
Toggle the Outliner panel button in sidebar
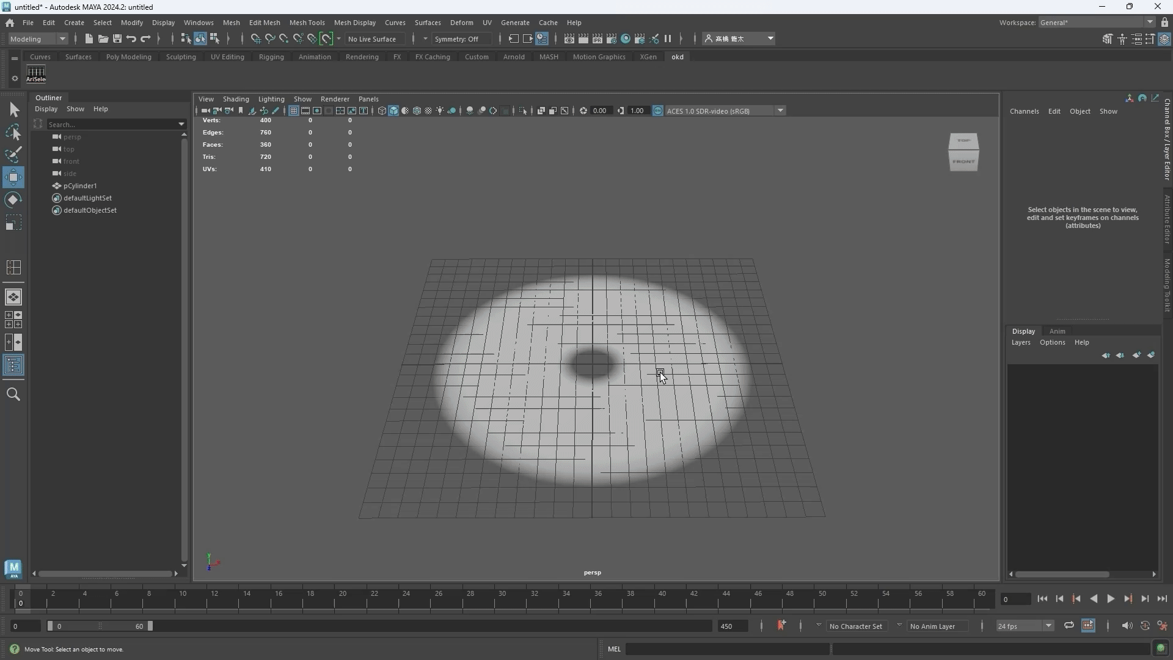pos(13,365)
